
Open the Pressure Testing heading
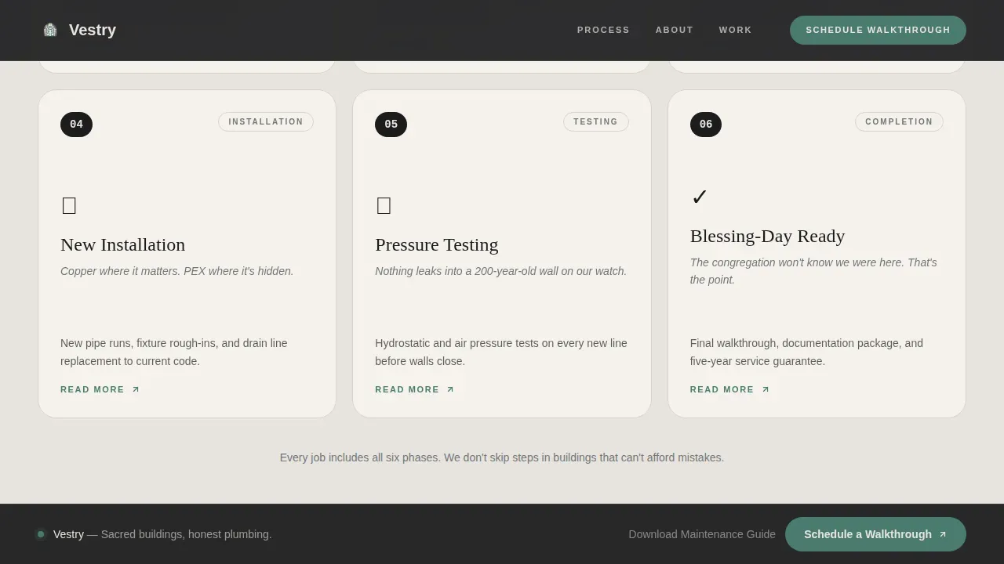click(437, 244)
